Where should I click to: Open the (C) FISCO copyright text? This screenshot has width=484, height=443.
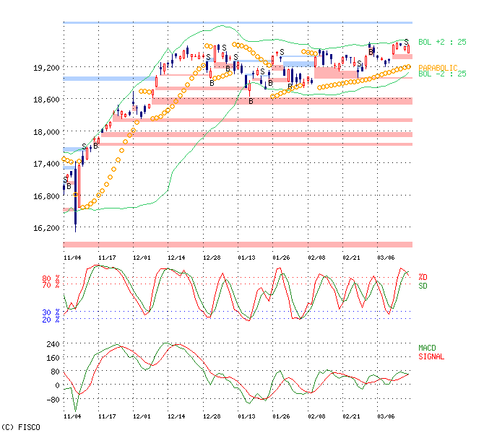click(x=21, y=427)
